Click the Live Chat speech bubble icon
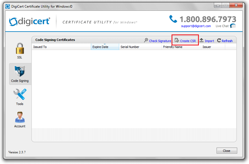Viewport: 249px width, 164px height. 233,26
